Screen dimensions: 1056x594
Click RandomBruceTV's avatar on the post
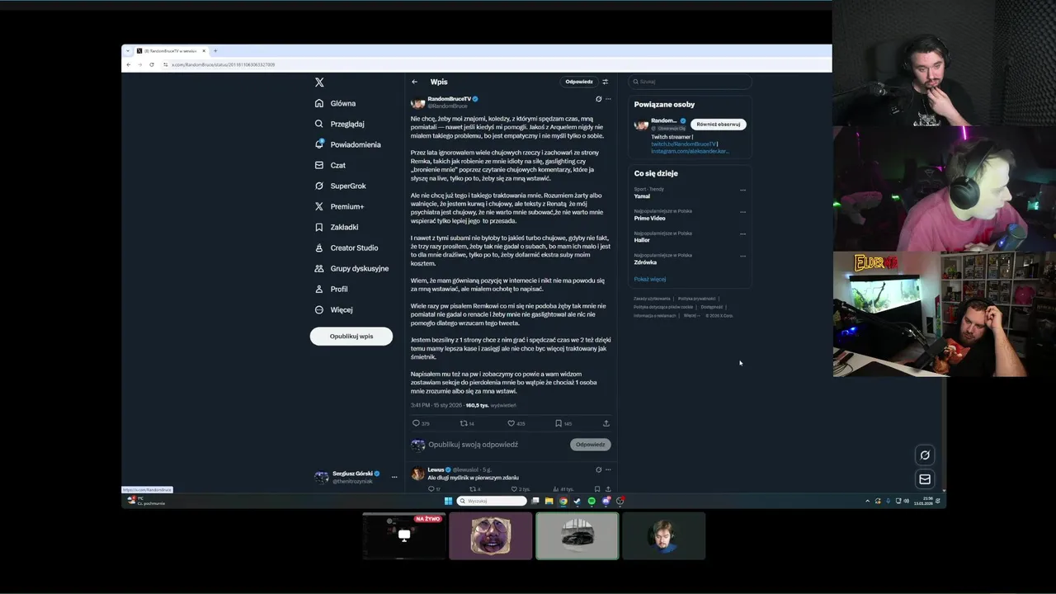417,102
